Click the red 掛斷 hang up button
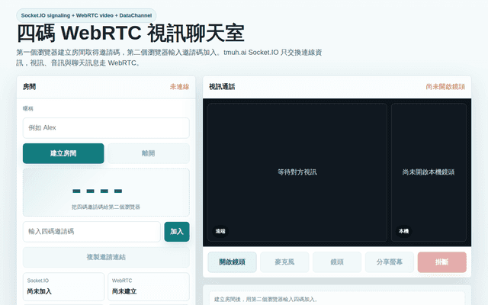The image size is (488, 305). click(442, 262)
